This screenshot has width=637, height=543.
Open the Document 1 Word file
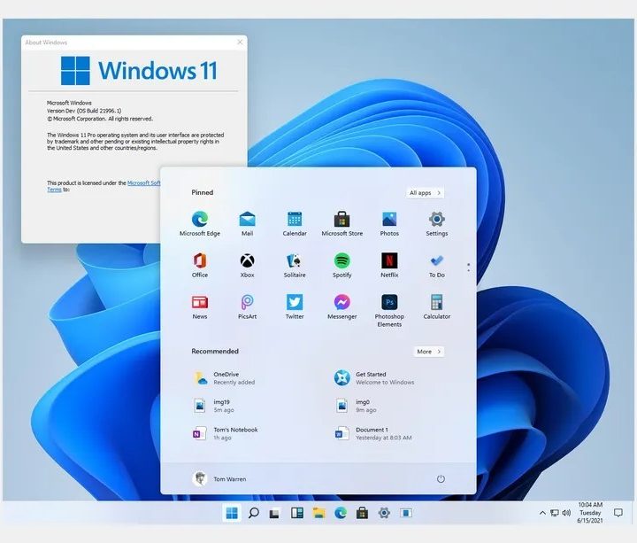(373, 433)
